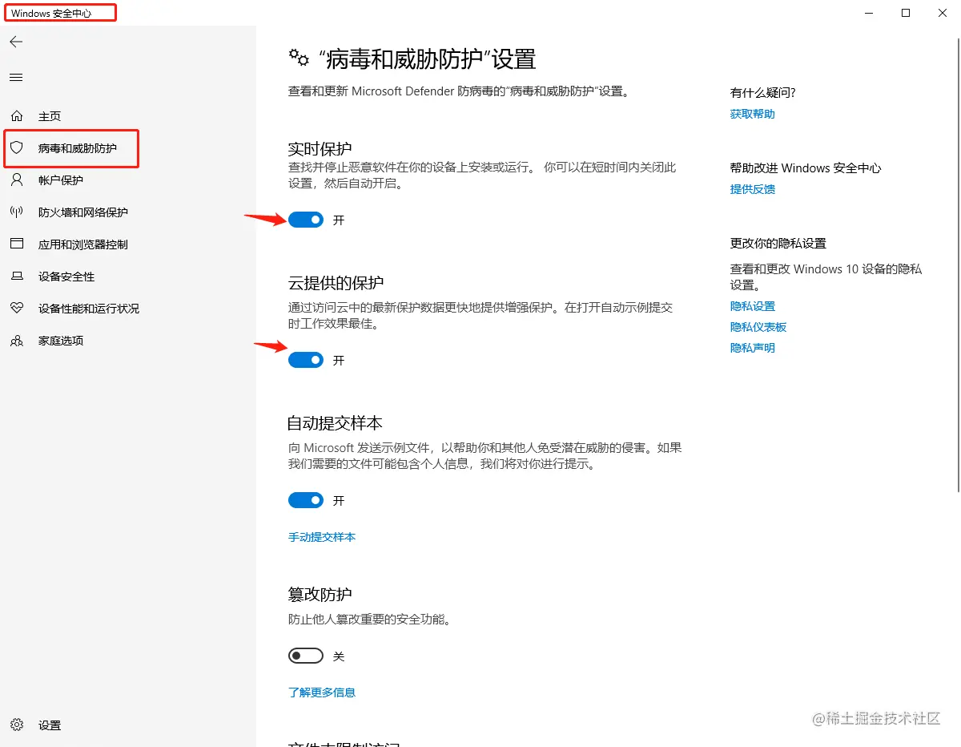Click the heart icon for 设备性能和运行状况
Screen dimensions: 961x747
tap(17, 309)
